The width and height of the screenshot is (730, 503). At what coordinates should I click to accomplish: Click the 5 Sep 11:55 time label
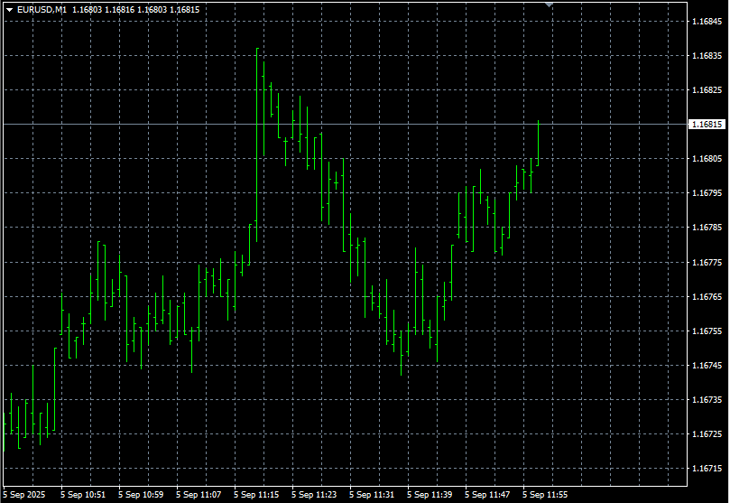(x=545, y=495)
